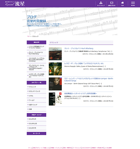Open the Respighi ballet album cover

click(55, 69)
